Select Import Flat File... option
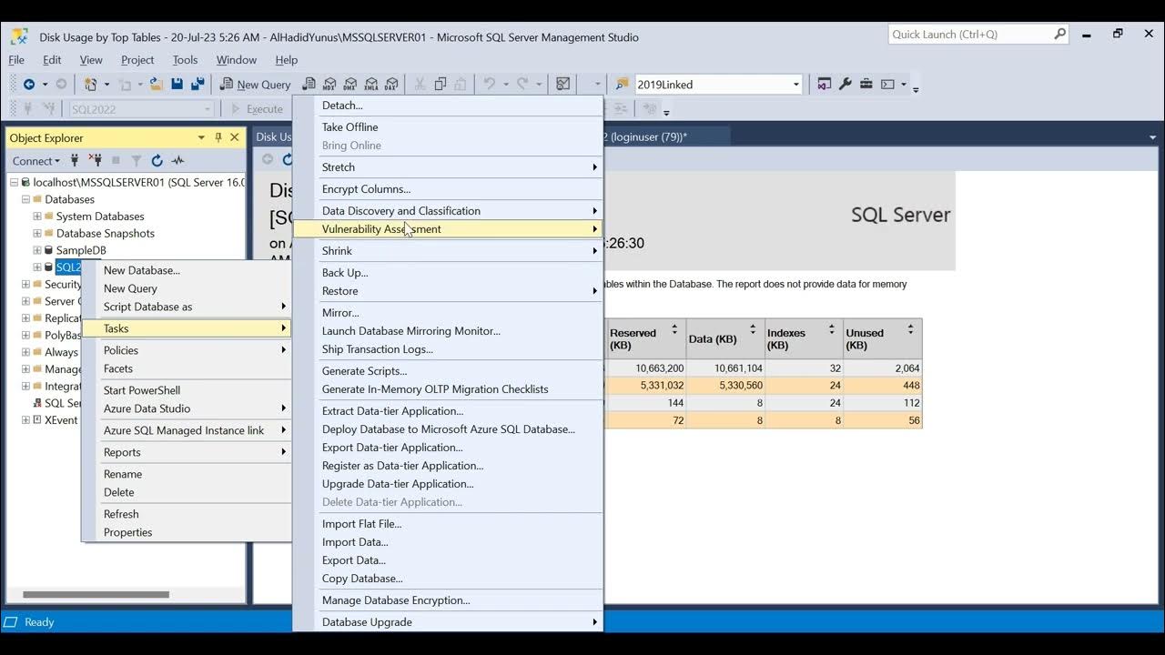1165x655 pixels. coord(448,524)
